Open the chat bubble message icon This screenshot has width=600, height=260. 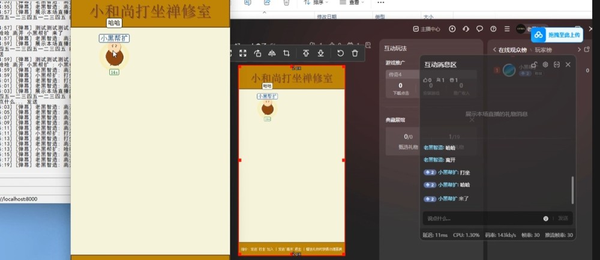479,29
